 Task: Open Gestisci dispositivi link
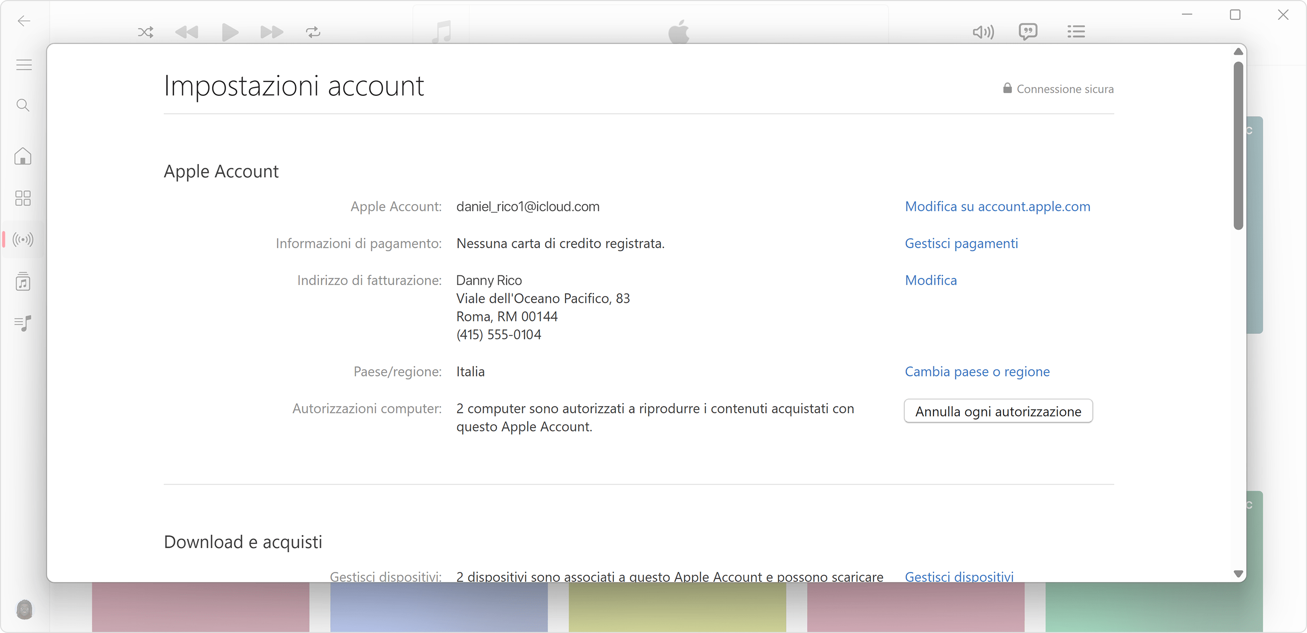point(959,576)
